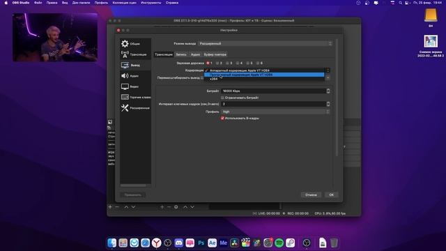Open the screenshot file on the desktop
This screenshot has height=251, width=446.
(431, 42)
